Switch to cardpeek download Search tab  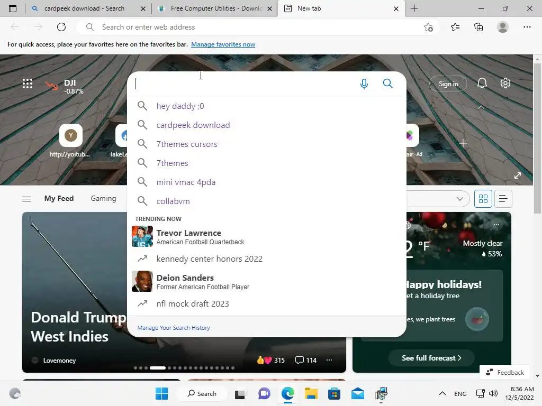84,8
